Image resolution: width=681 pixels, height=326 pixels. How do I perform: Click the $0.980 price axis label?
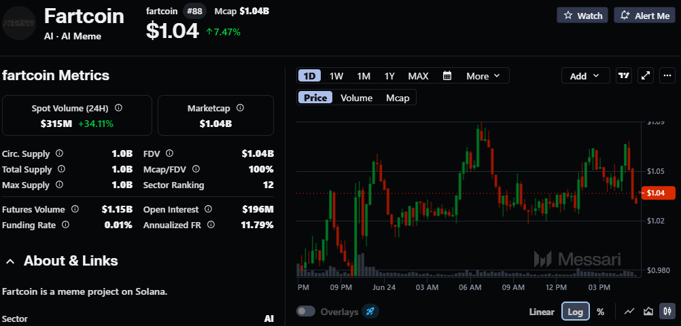click(657, 270)
